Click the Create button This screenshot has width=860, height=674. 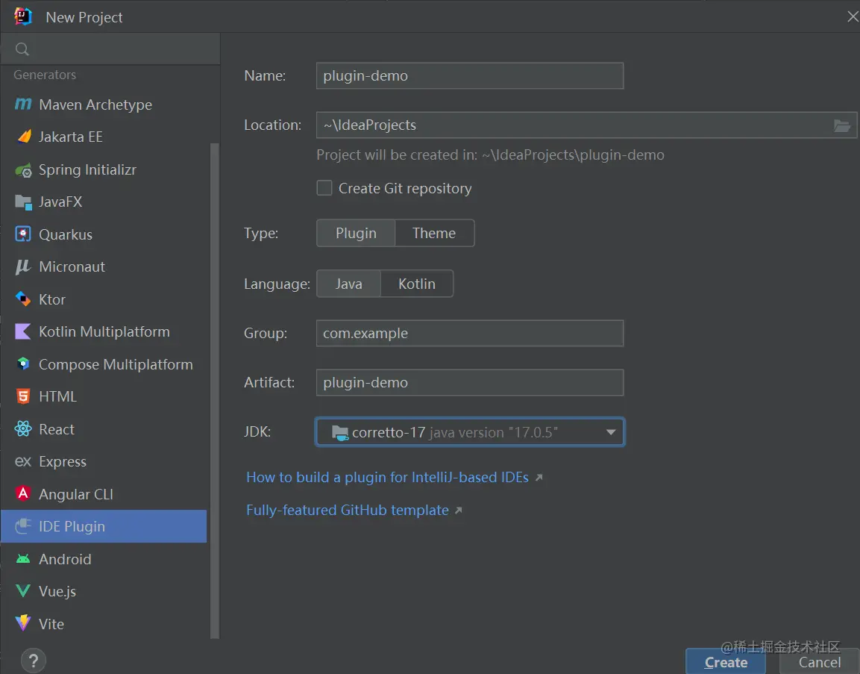coord(726,661)
